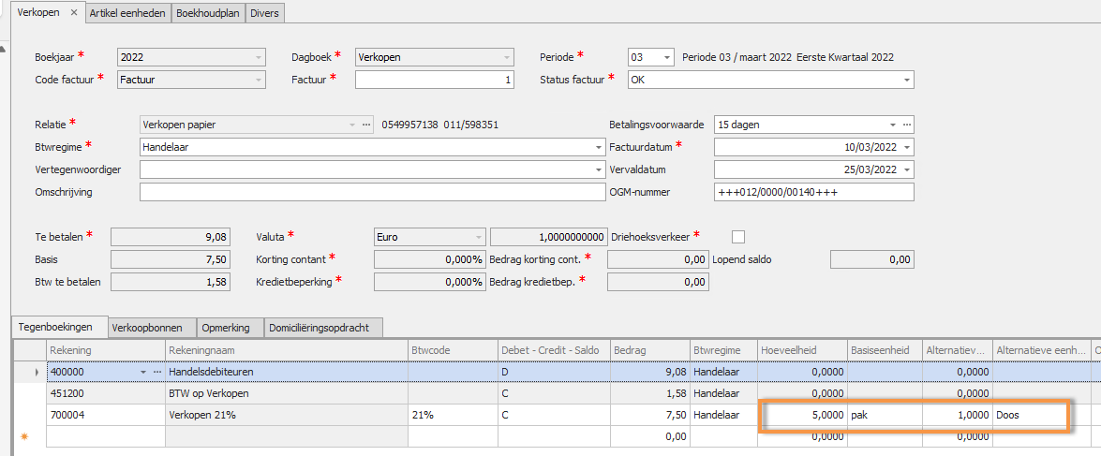
Task: Expand Betalingsvoorwaarde 15 dagen dropdown
Action: [x=893, y=125]
